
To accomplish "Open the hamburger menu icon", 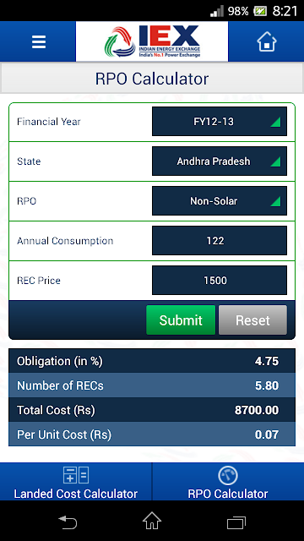I will click(39, 42).
